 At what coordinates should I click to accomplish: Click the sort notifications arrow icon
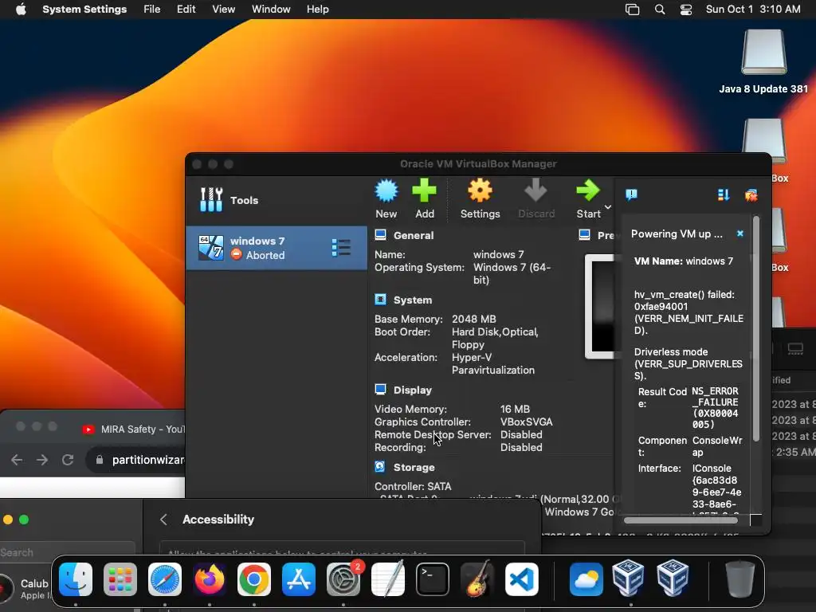click(x=724, y=194)
